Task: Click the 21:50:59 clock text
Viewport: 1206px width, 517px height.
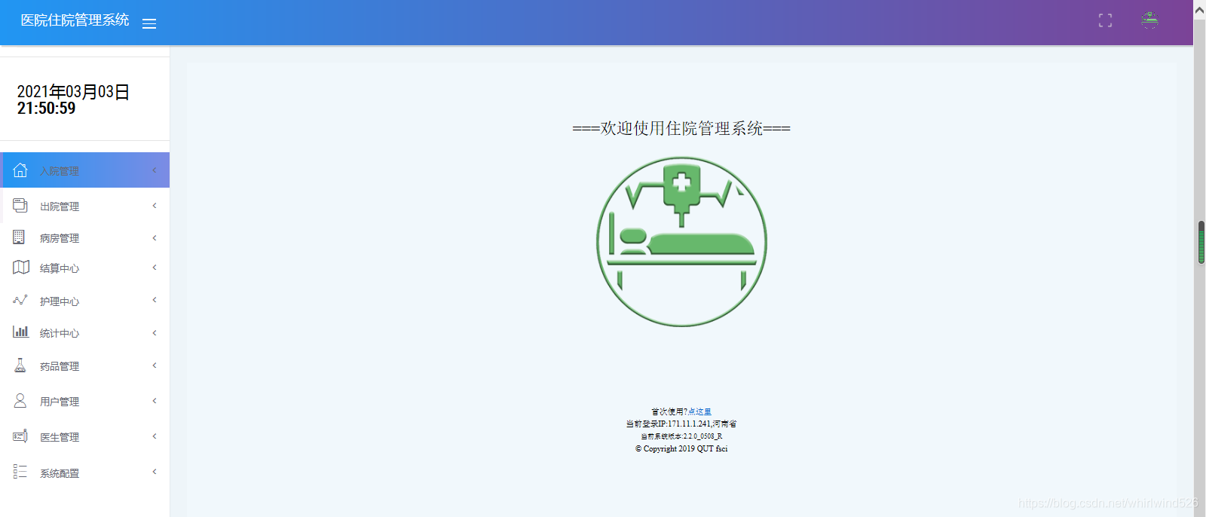Action: point(46,109)
